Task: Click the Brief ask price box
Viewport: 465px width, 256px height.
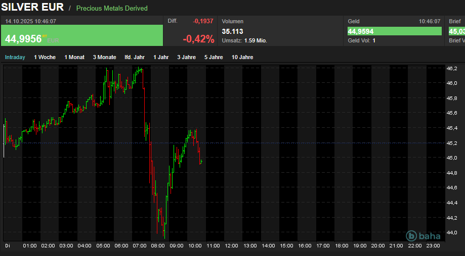Action: (457, 31)
